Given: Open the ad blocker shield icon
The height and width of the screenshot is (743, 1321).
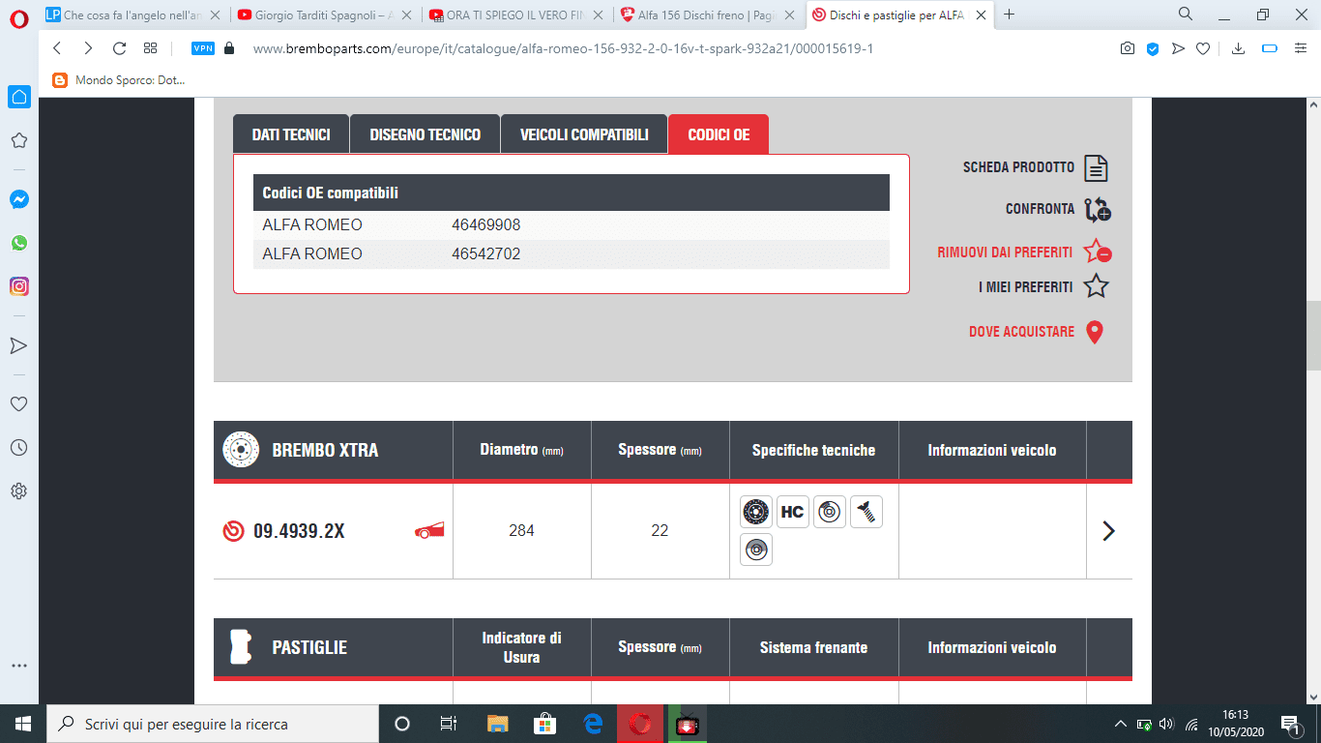Looking at the screenshot, I should (x=1153, y=48).
